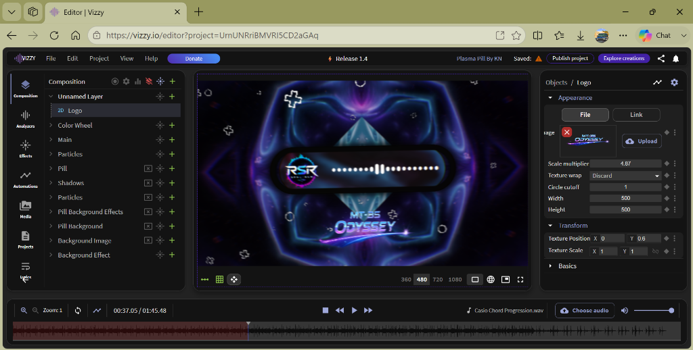Toggle the 360 view globe icon
Image resolution: width=693 pixels, height=350 pixels.
[x=491, y=279]
